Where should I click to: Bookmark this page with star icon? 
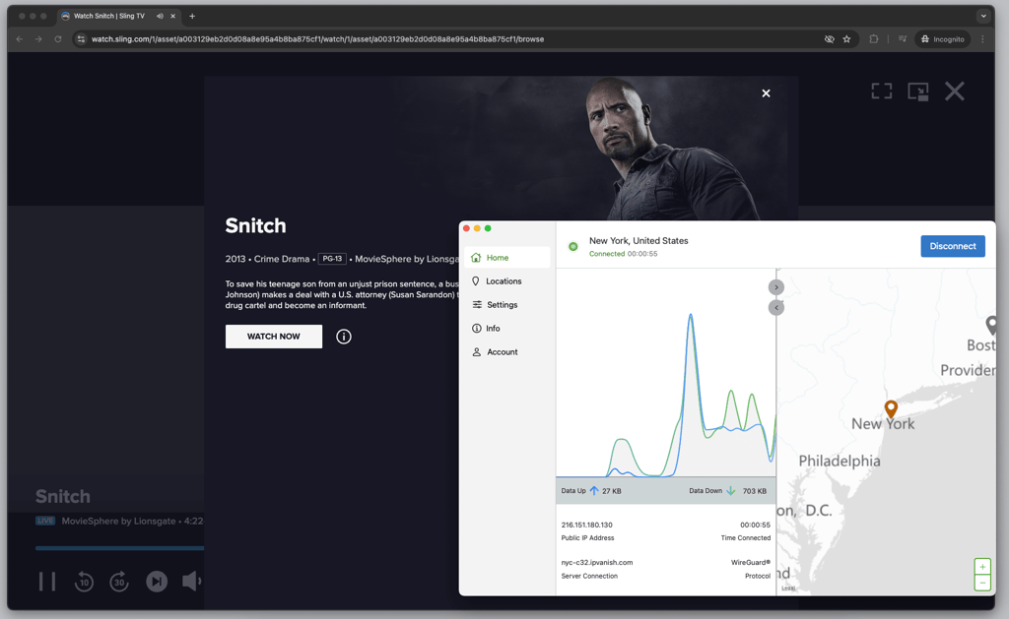tap(846, 39)
